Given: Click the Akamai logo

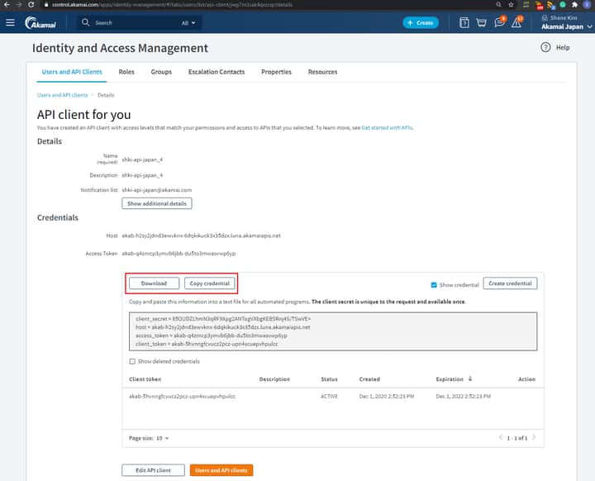Looking at the screenshot, I should pyautogui.click(x=41, y=22).
